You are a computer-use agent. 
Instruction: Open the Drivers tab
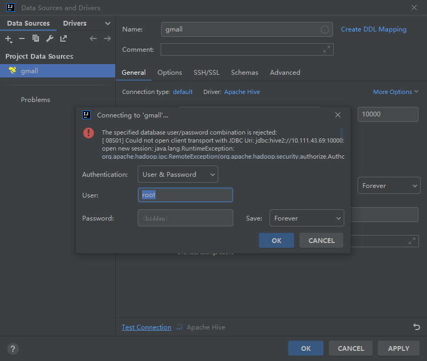[x=75, y=23]
